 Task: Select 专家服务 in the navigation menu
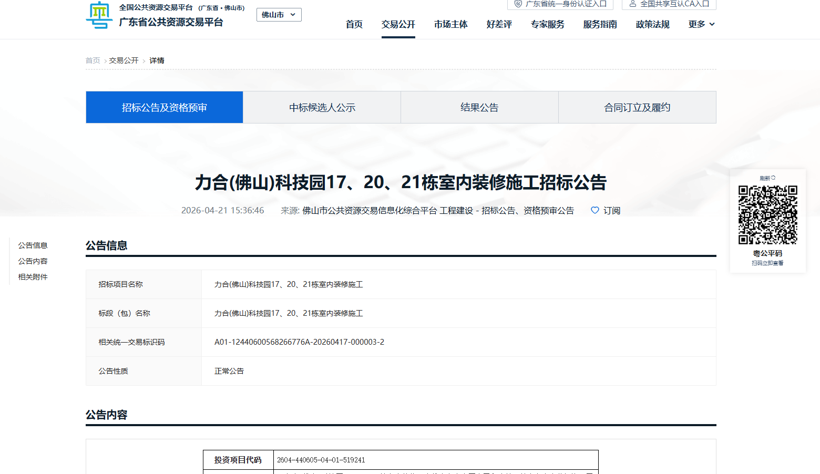click(x=547, y=24)
